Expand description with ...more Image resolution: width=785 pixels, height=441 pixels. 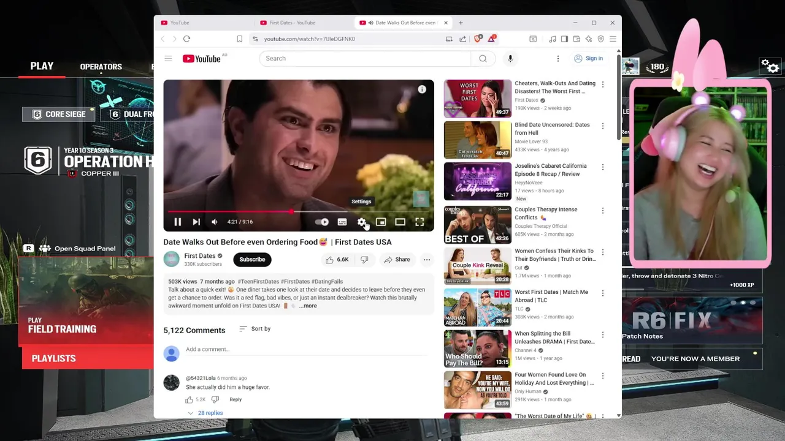coord(308,306)
